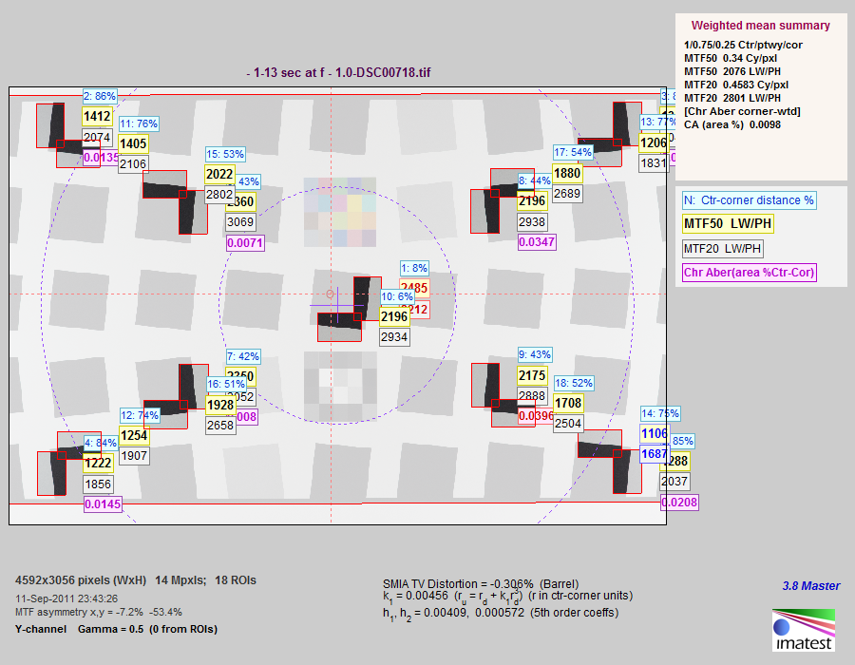Select the chromatic aberration value 0.0145
This screenshot has width=855, height=665.
point(103,504)
